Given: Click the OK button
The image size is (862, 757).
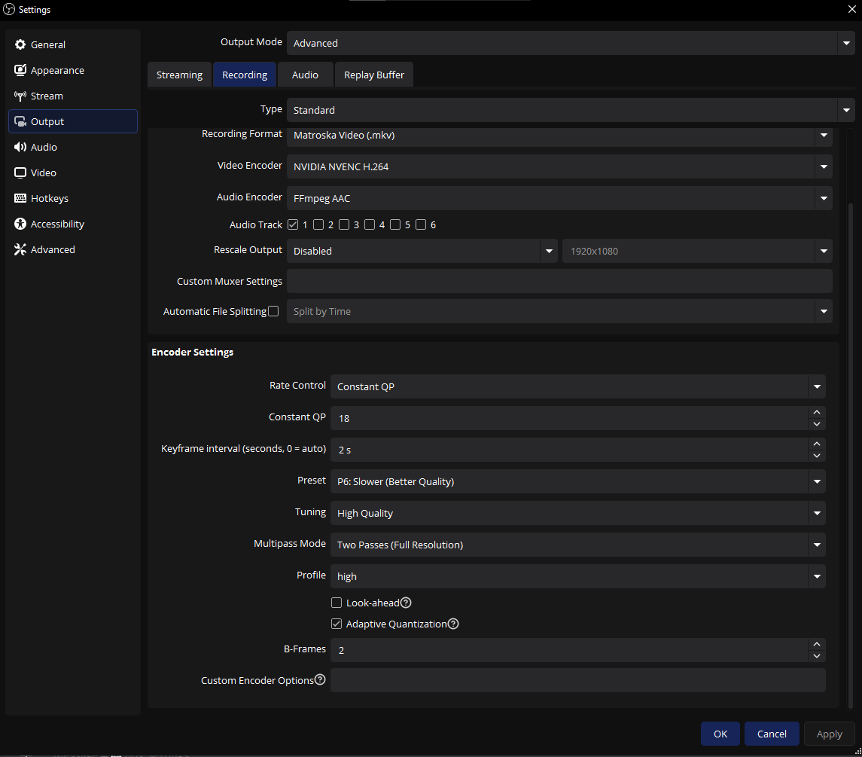Looking at the screenshot, I should point(720,734).
